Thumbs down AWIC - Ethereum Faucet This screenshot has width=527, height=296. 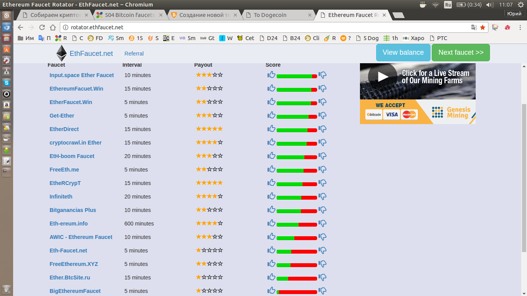[323, 237]
